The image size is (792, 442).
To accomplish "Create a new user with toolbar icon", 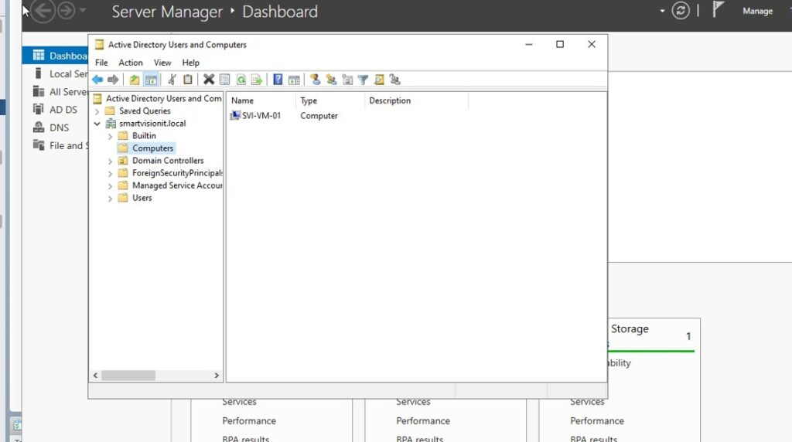I will (x=316, y=80).
